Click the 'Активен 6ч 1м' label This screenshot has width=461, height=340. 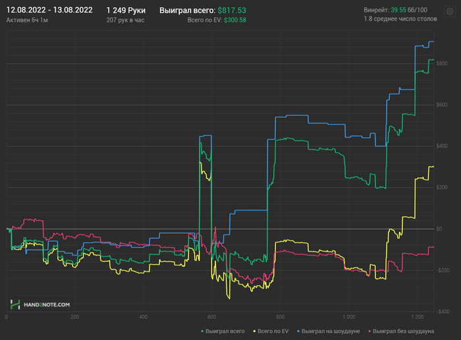coord(27,20)
